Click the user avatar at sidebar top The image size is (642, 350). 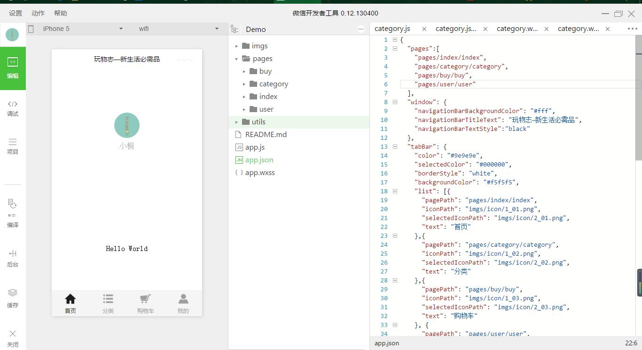click(12, 35)
